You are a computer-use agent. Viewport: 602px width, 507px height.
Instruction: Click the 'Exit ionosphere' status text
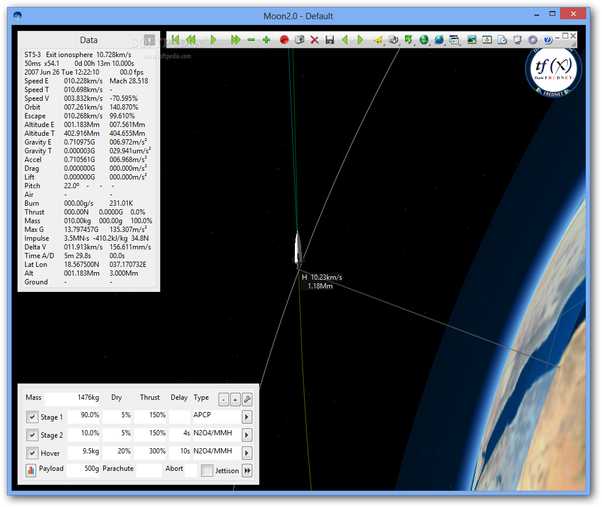click(69, 55)
